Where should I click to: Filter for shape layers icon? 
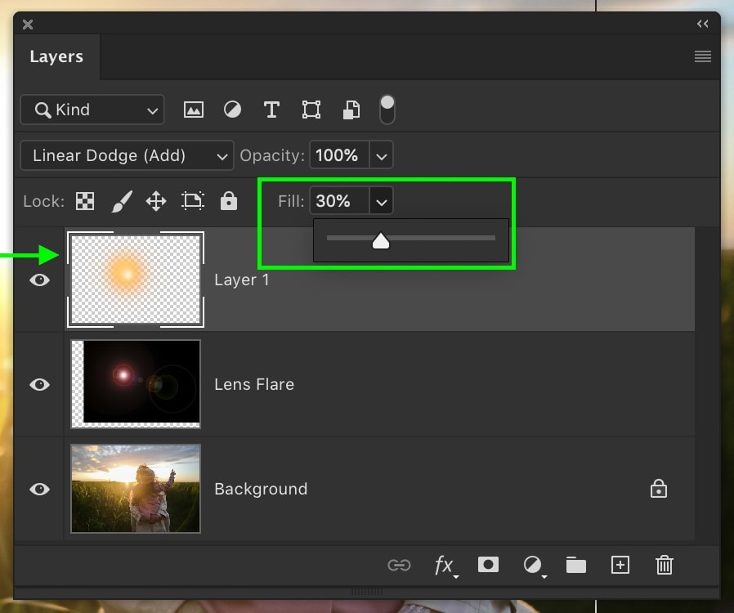tap(311, 110)
